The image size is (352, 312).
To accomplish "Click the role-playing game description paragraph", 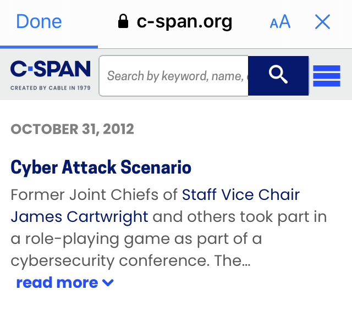I will [169, 227].
